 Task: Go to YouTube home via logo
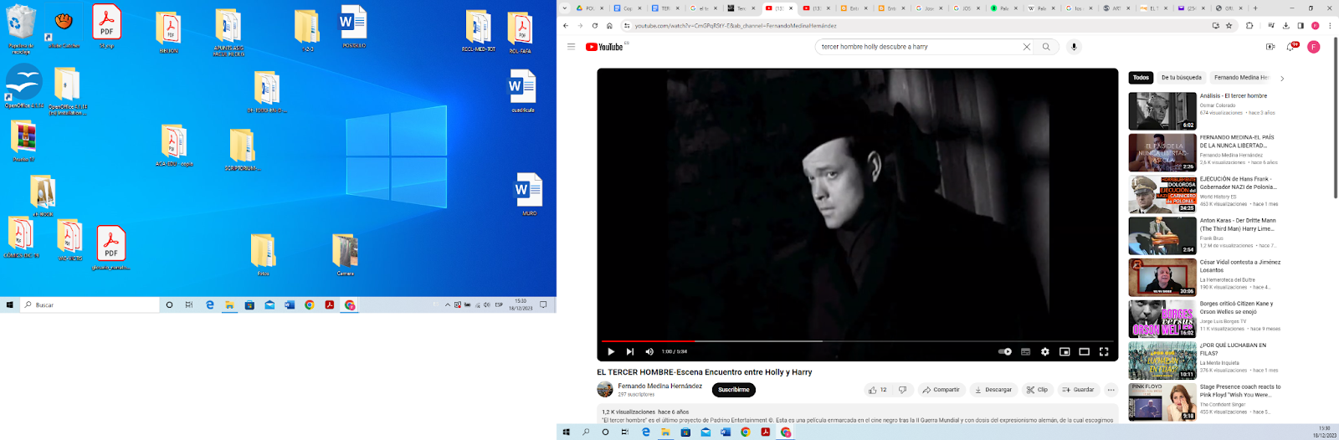click(605, 47)
